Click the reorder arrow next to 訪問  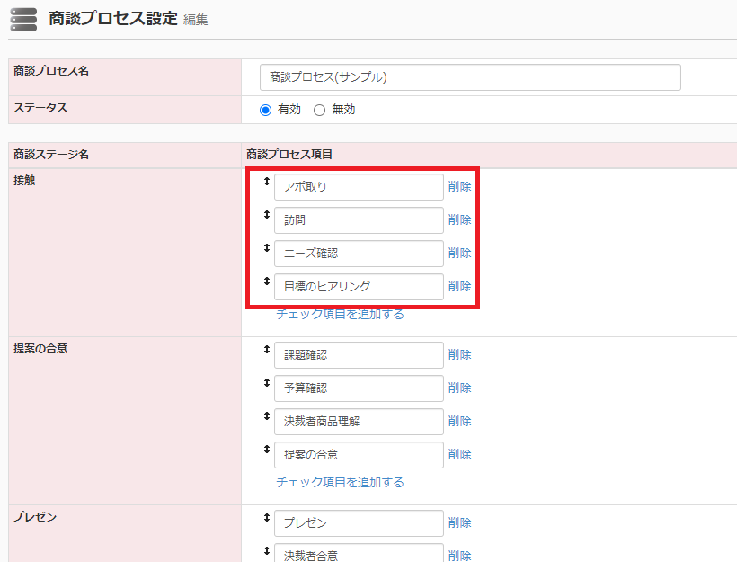[266, 215]
